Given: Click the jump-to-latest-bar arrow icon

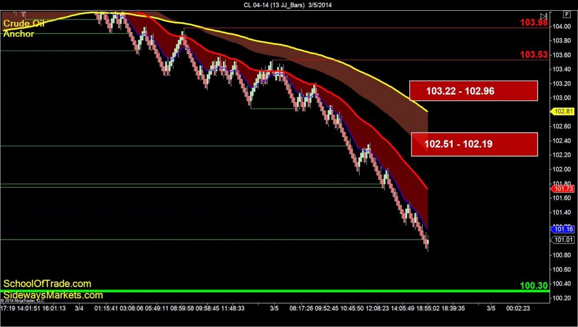Looking at the screenshot, I should pyautogui.click(x=544, y=16).
